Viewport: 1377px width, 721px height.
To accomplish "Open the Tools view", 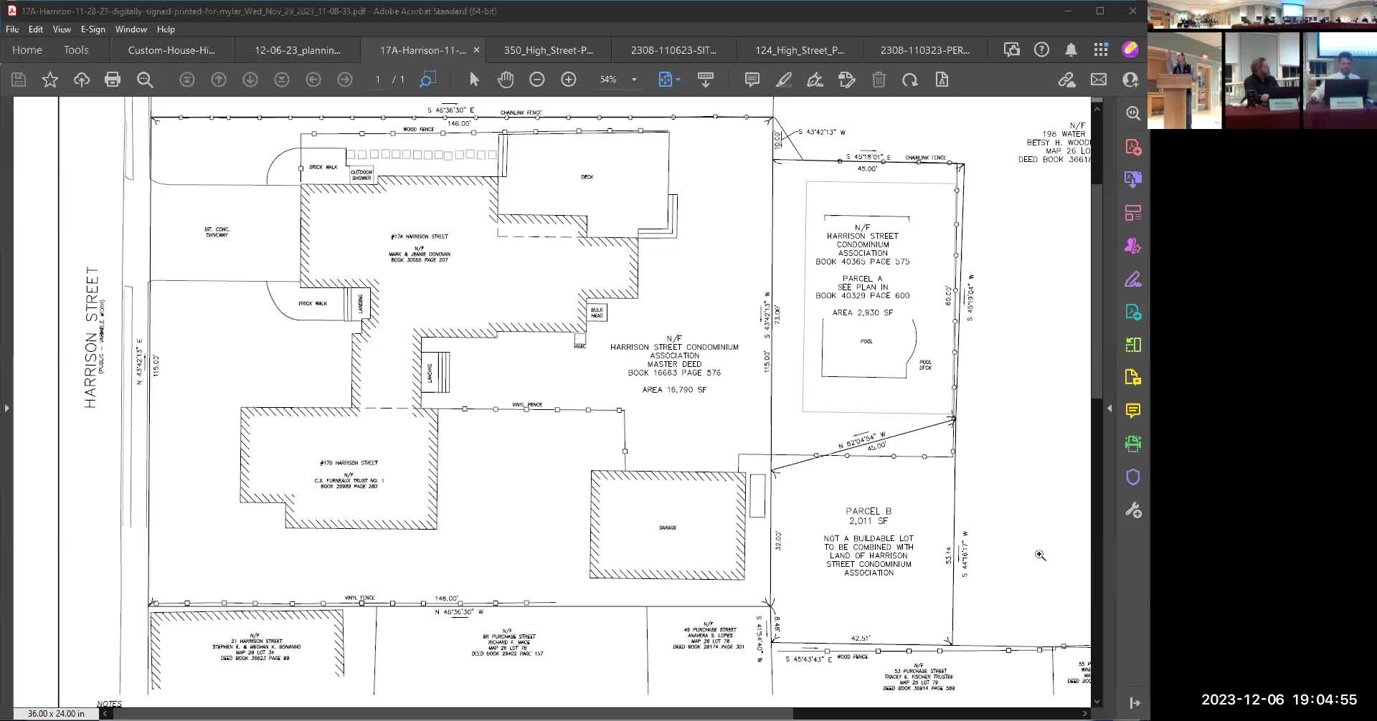I will [76, 50].
